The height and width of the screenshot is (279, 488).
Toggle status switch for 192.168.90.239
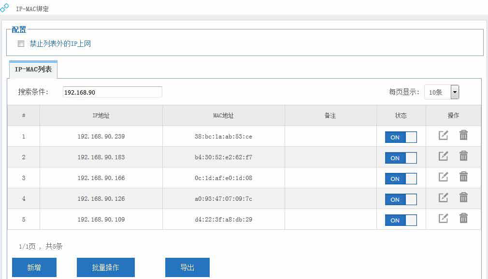tap(401, 137)
